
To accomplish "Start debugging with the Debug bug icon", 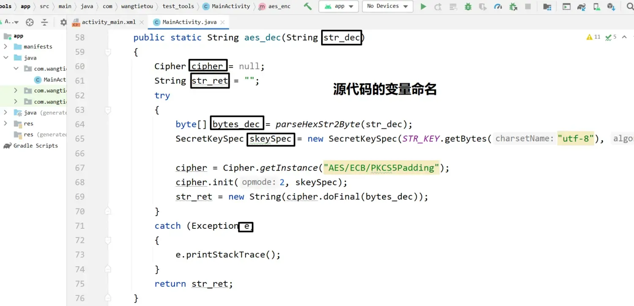I will coord(467,6).
